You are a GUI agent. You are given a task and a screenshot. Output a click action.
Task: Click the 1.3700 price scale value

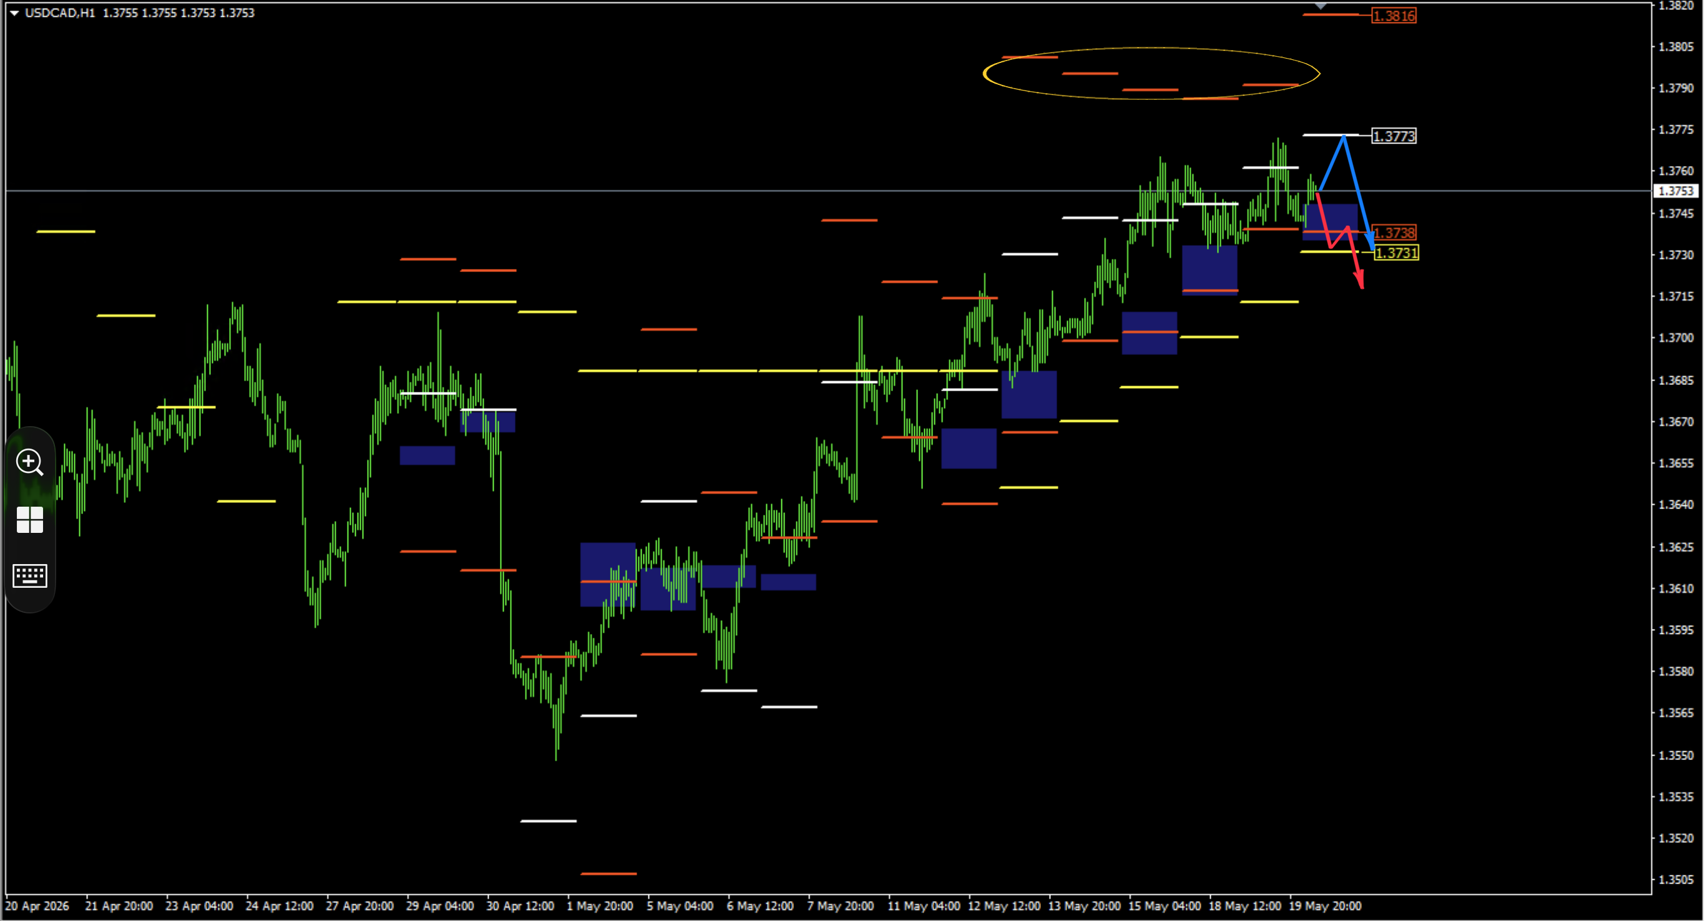(x=1676, y=338)
